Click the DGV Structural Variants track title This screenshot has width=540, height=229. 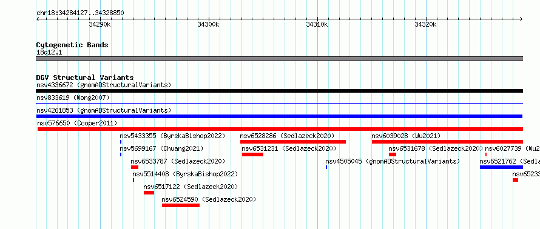click(85, 78)
